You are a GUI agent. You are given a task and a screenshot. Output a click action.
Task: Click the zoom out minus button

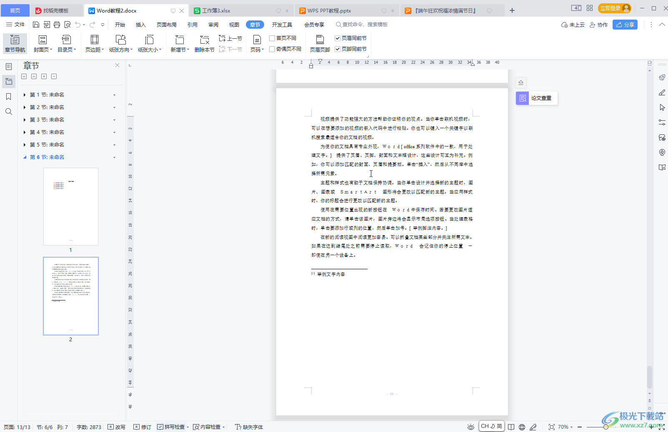pos(580,427)
